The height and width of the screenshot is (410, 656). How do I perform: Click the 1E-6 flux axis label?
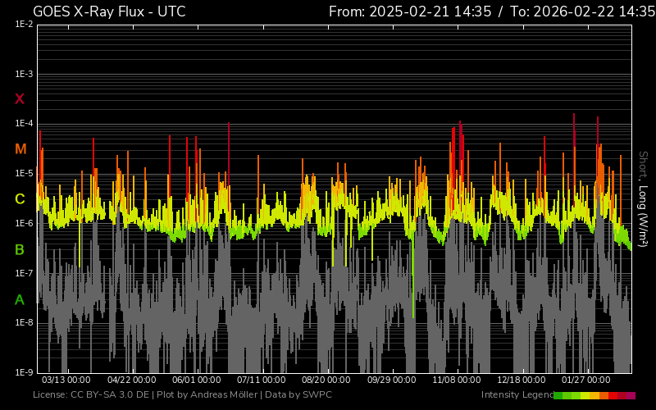pos(23,223)
